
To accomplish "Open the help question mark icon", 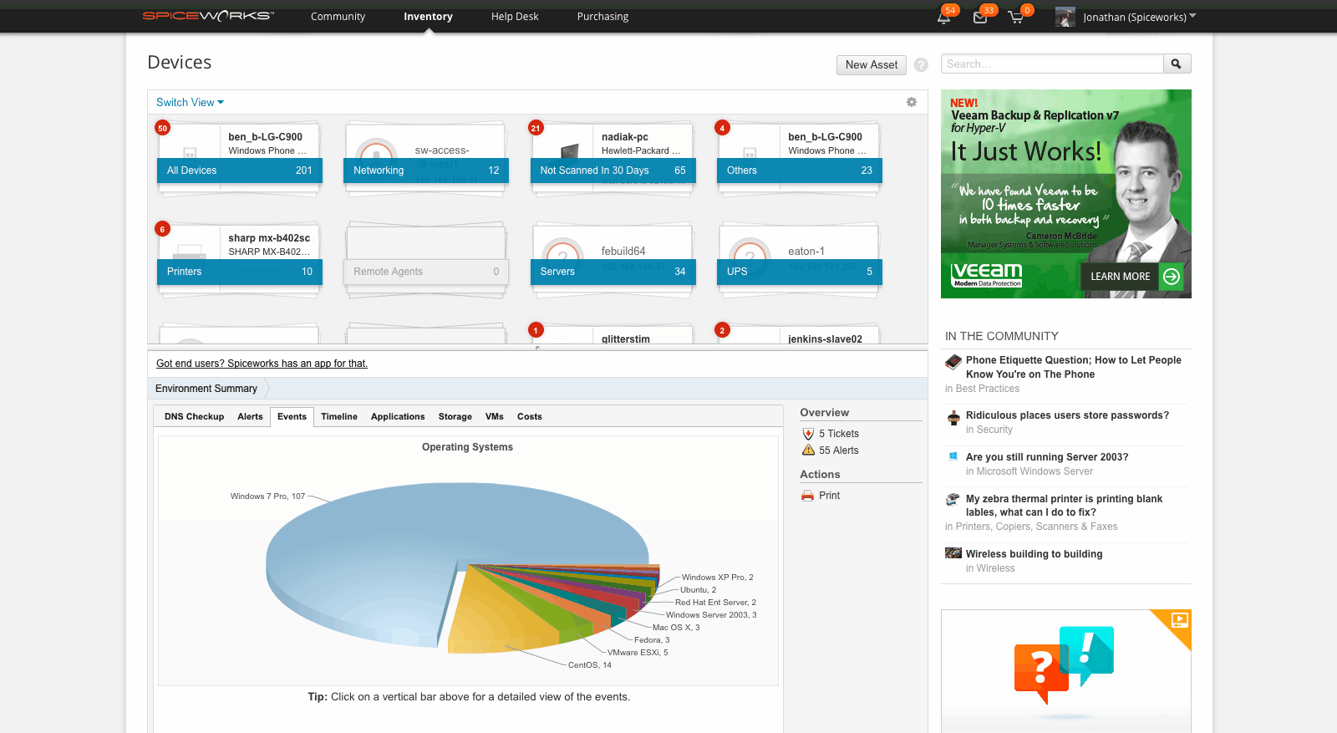I will tap(921, 64).
